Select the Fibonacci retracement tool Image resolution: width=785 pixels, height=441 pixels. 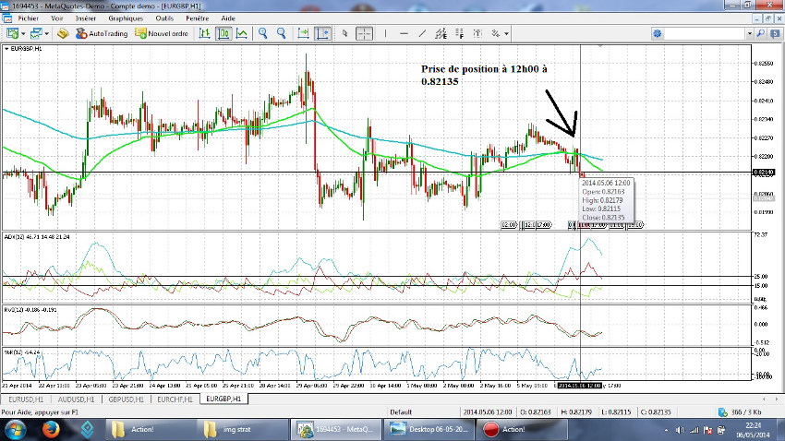point(460,33)
